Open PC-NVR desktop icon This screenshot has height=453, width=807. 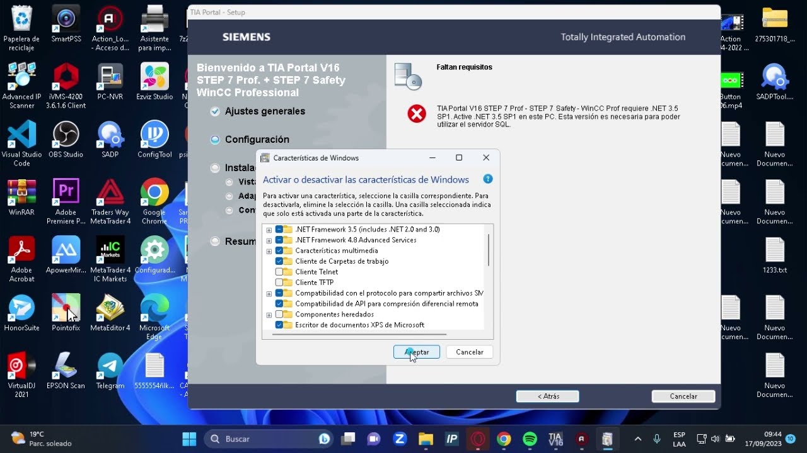[110, 82]
